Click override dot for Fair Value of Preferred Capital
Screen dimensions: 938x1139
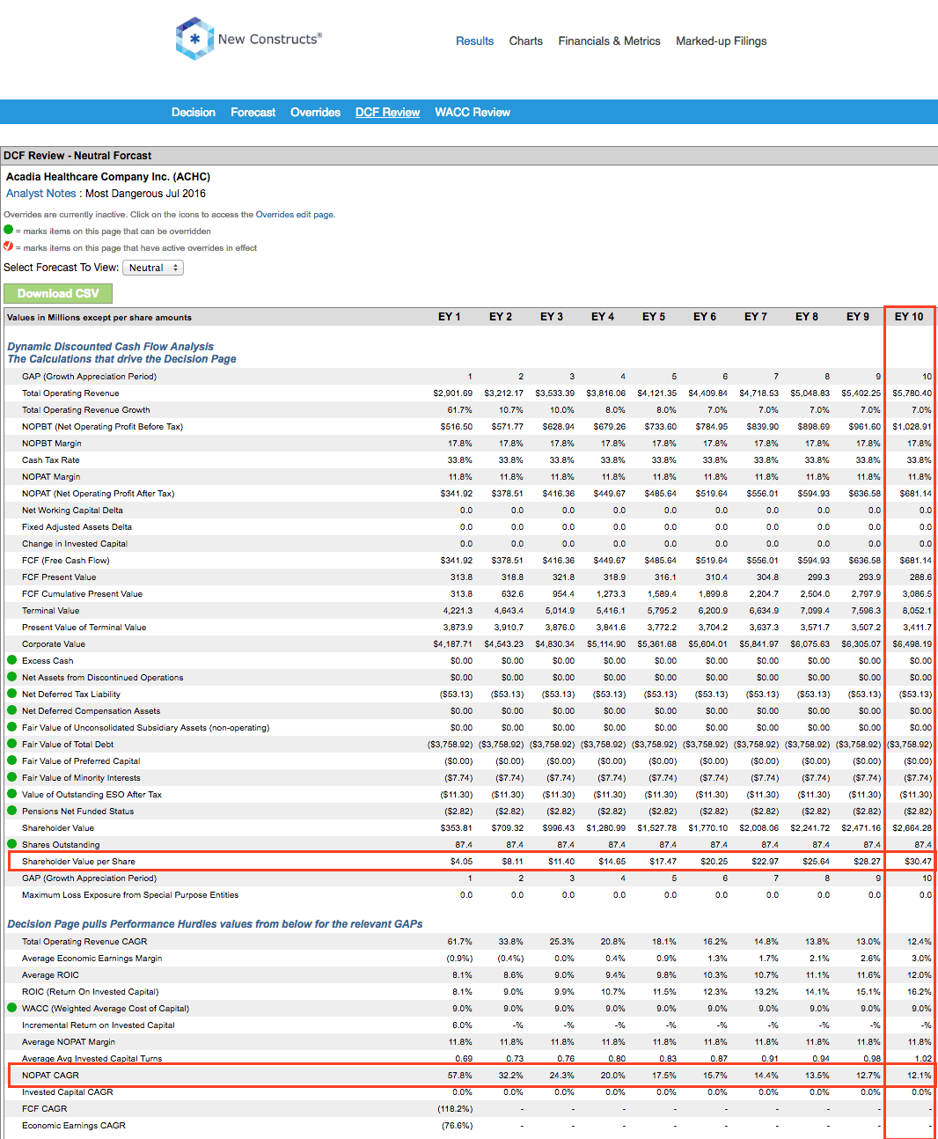(12, 761)
